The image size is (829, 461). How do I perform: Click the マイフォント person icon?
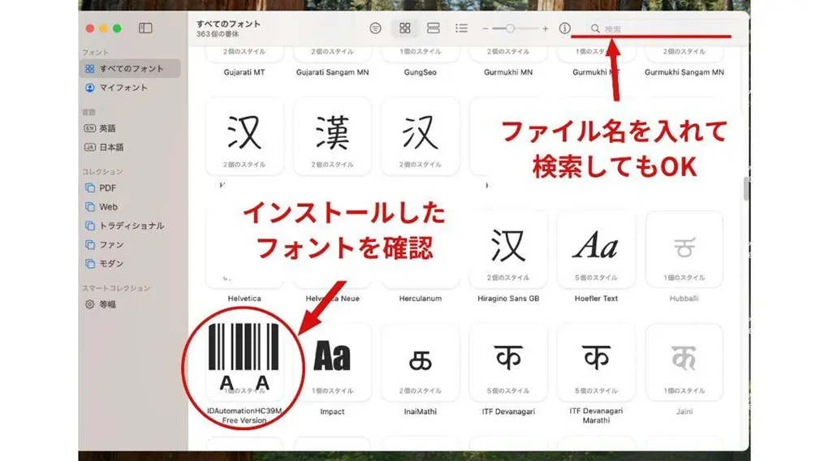click(90, 88)
